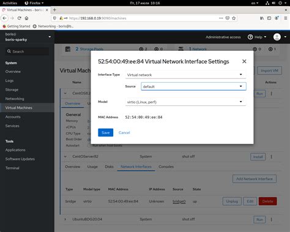Click the Import VM button

click(x=269, y=70)
